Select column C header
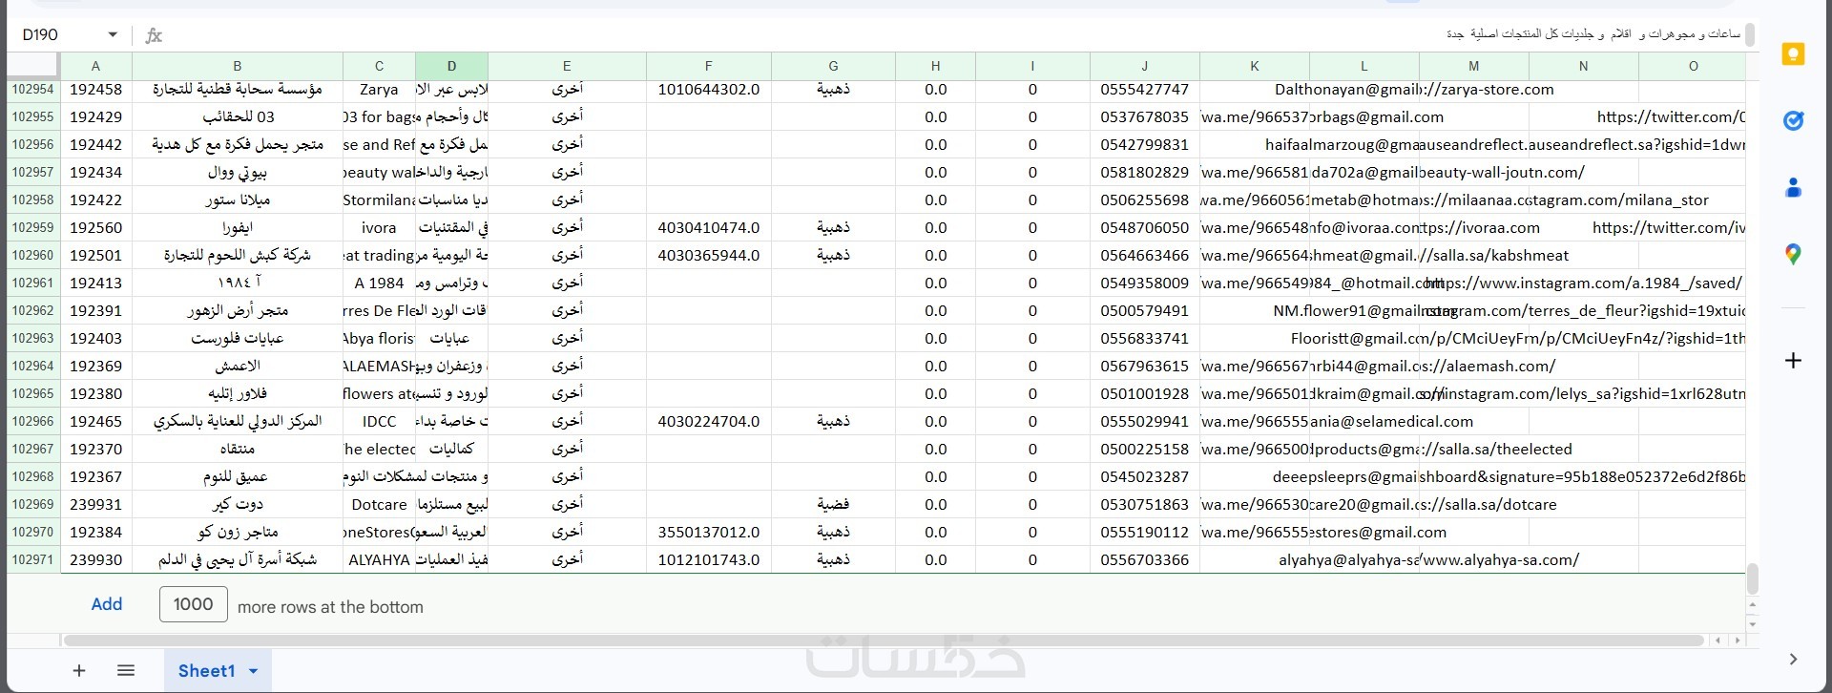The height and width of the screenshot is (693, 1832). point(380,66)
